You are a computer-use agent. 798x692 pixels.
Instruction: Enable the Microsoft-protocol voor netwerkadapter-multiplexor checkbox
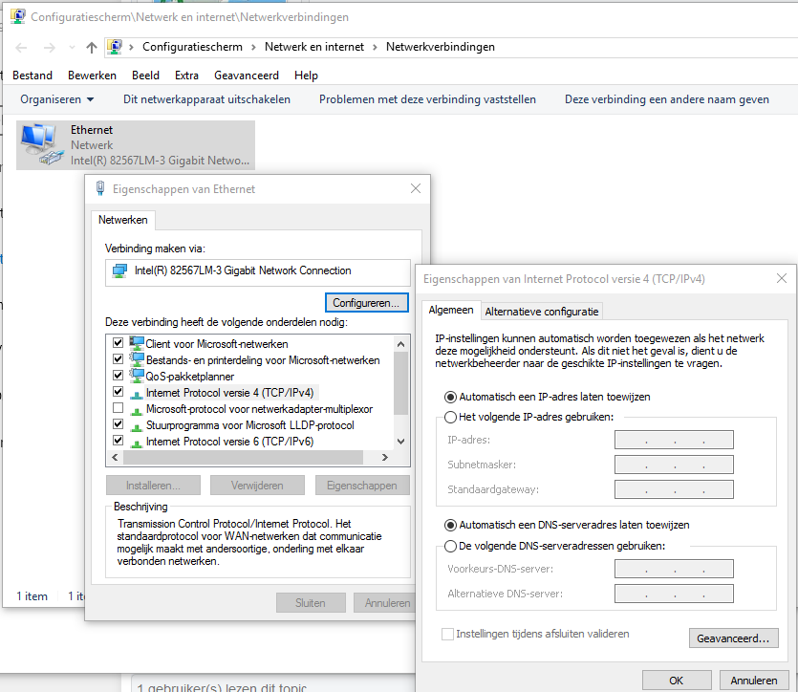pyautogui.click(x=119, y=408)
